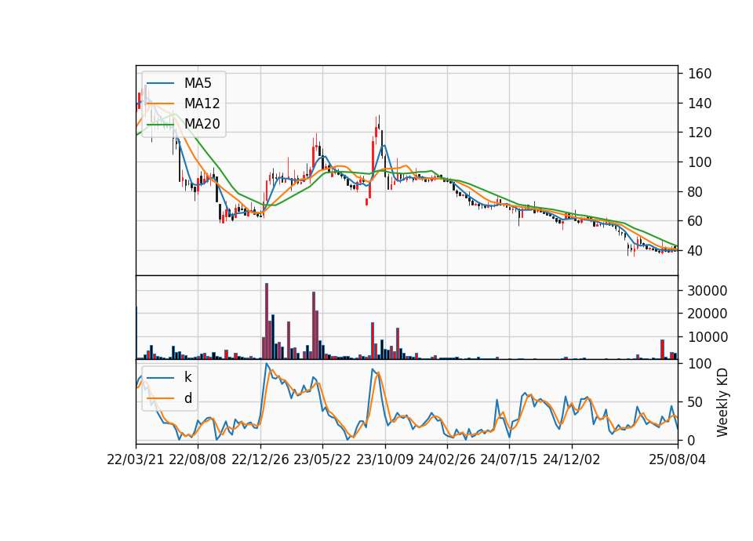Screen dimensions: 753x541
Task: Click the d legend label
Action: [x=187, y=398]
